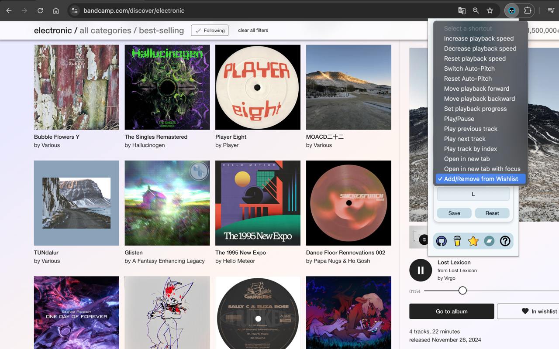
Task: Open One Day of Forever cover
Action: click(76, 312)
